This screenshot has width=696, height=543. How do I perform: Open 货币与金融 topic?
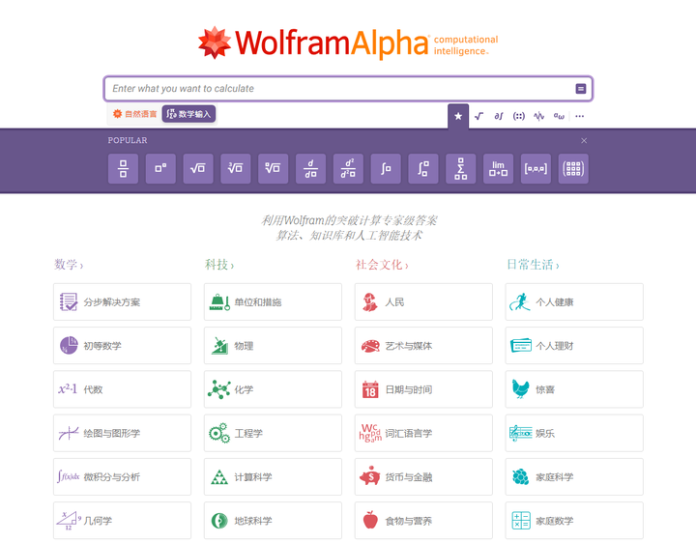423,477
